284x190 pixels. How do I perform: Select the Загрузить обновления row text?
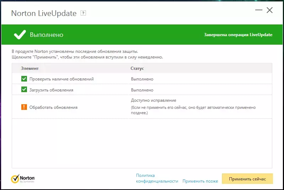51,90
